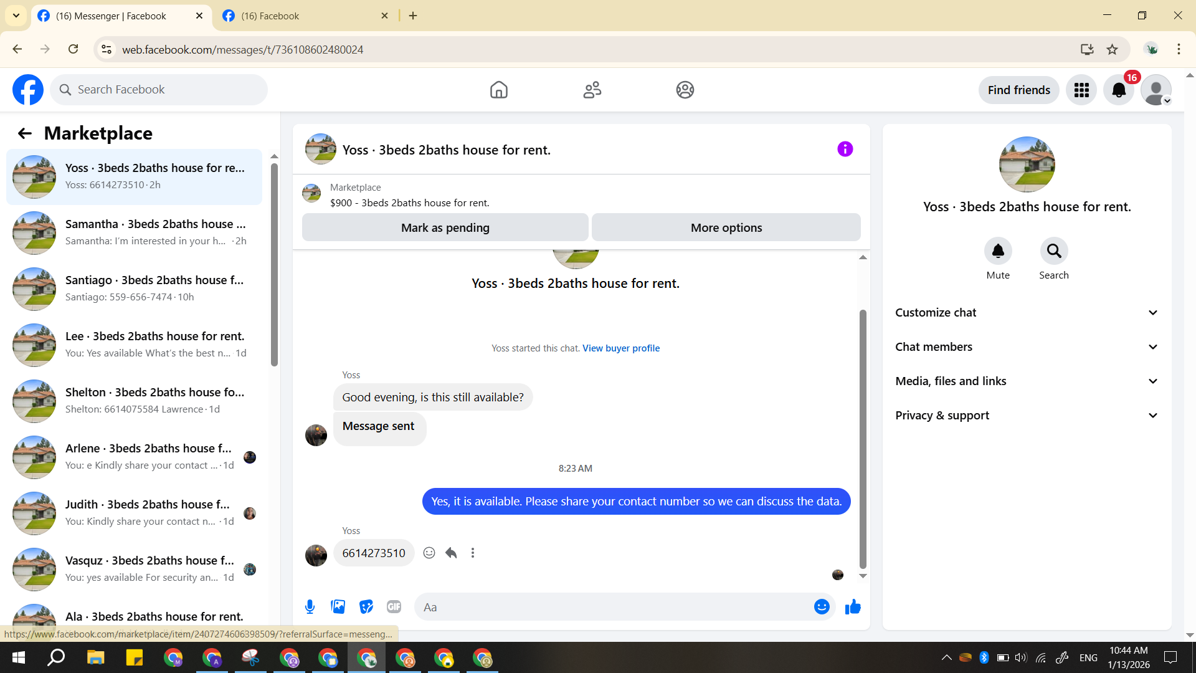Expand Customize chat section

tap(1027, 313)
